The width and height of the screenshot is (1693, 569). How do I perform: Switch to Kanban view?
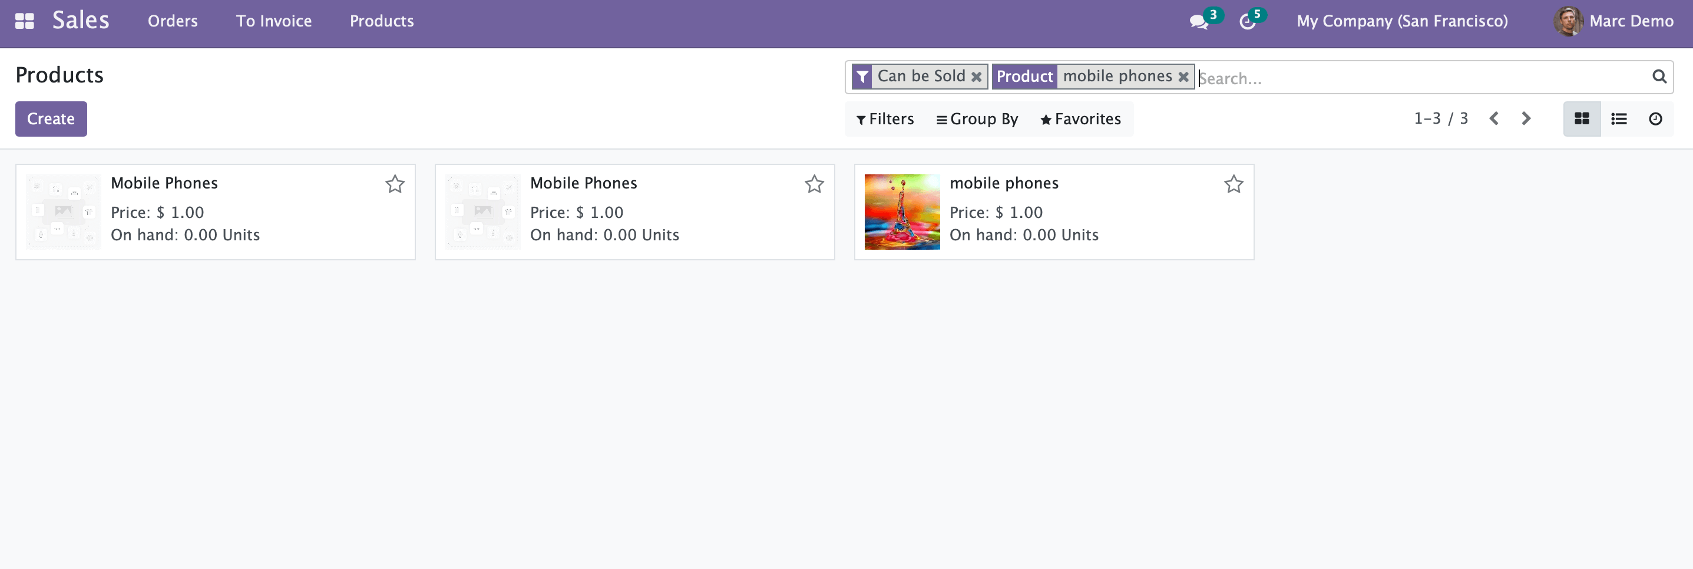point(1581,119)
